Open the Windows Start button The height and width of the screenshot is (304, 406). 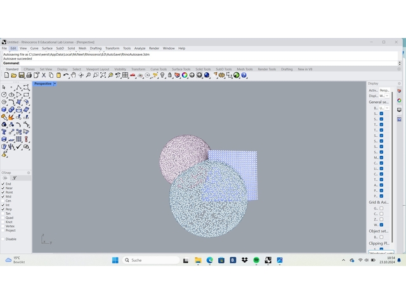tap(115, 260)
